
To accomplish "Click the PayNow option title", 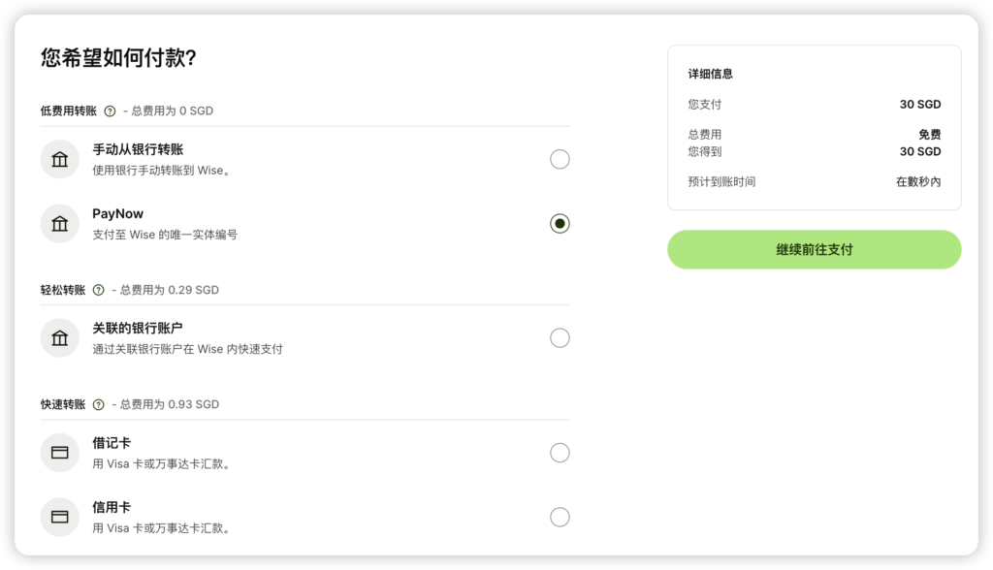I will point(118,214).
